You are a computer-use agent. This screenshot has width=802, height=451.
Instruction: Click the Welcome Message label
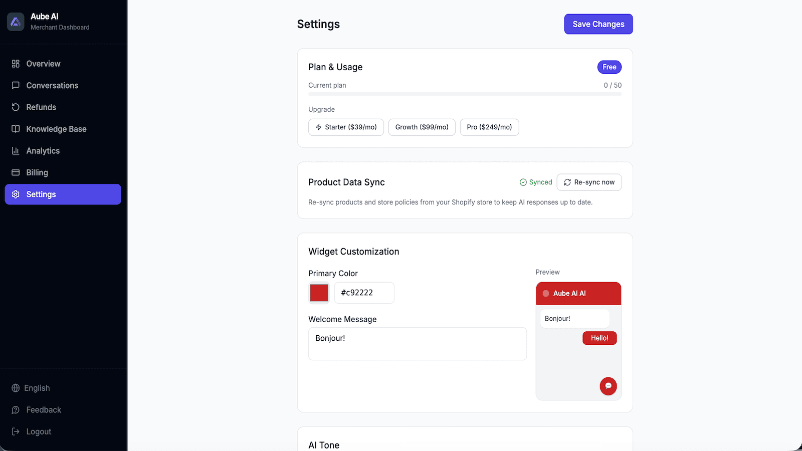coord(342,319)
